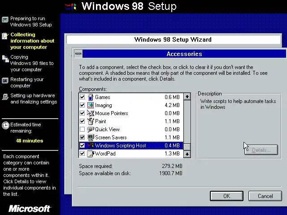This screenshot has height=215, width=287.
Task: Select the Paint list row
Action: pyautogui.click(x=131, y=121)
